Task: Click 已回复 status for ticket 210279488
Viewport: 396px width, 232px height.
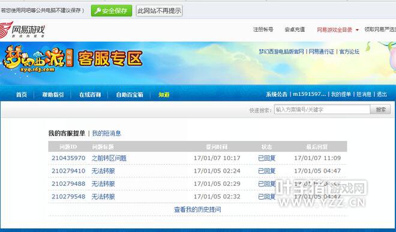Action: coord(266,184)
